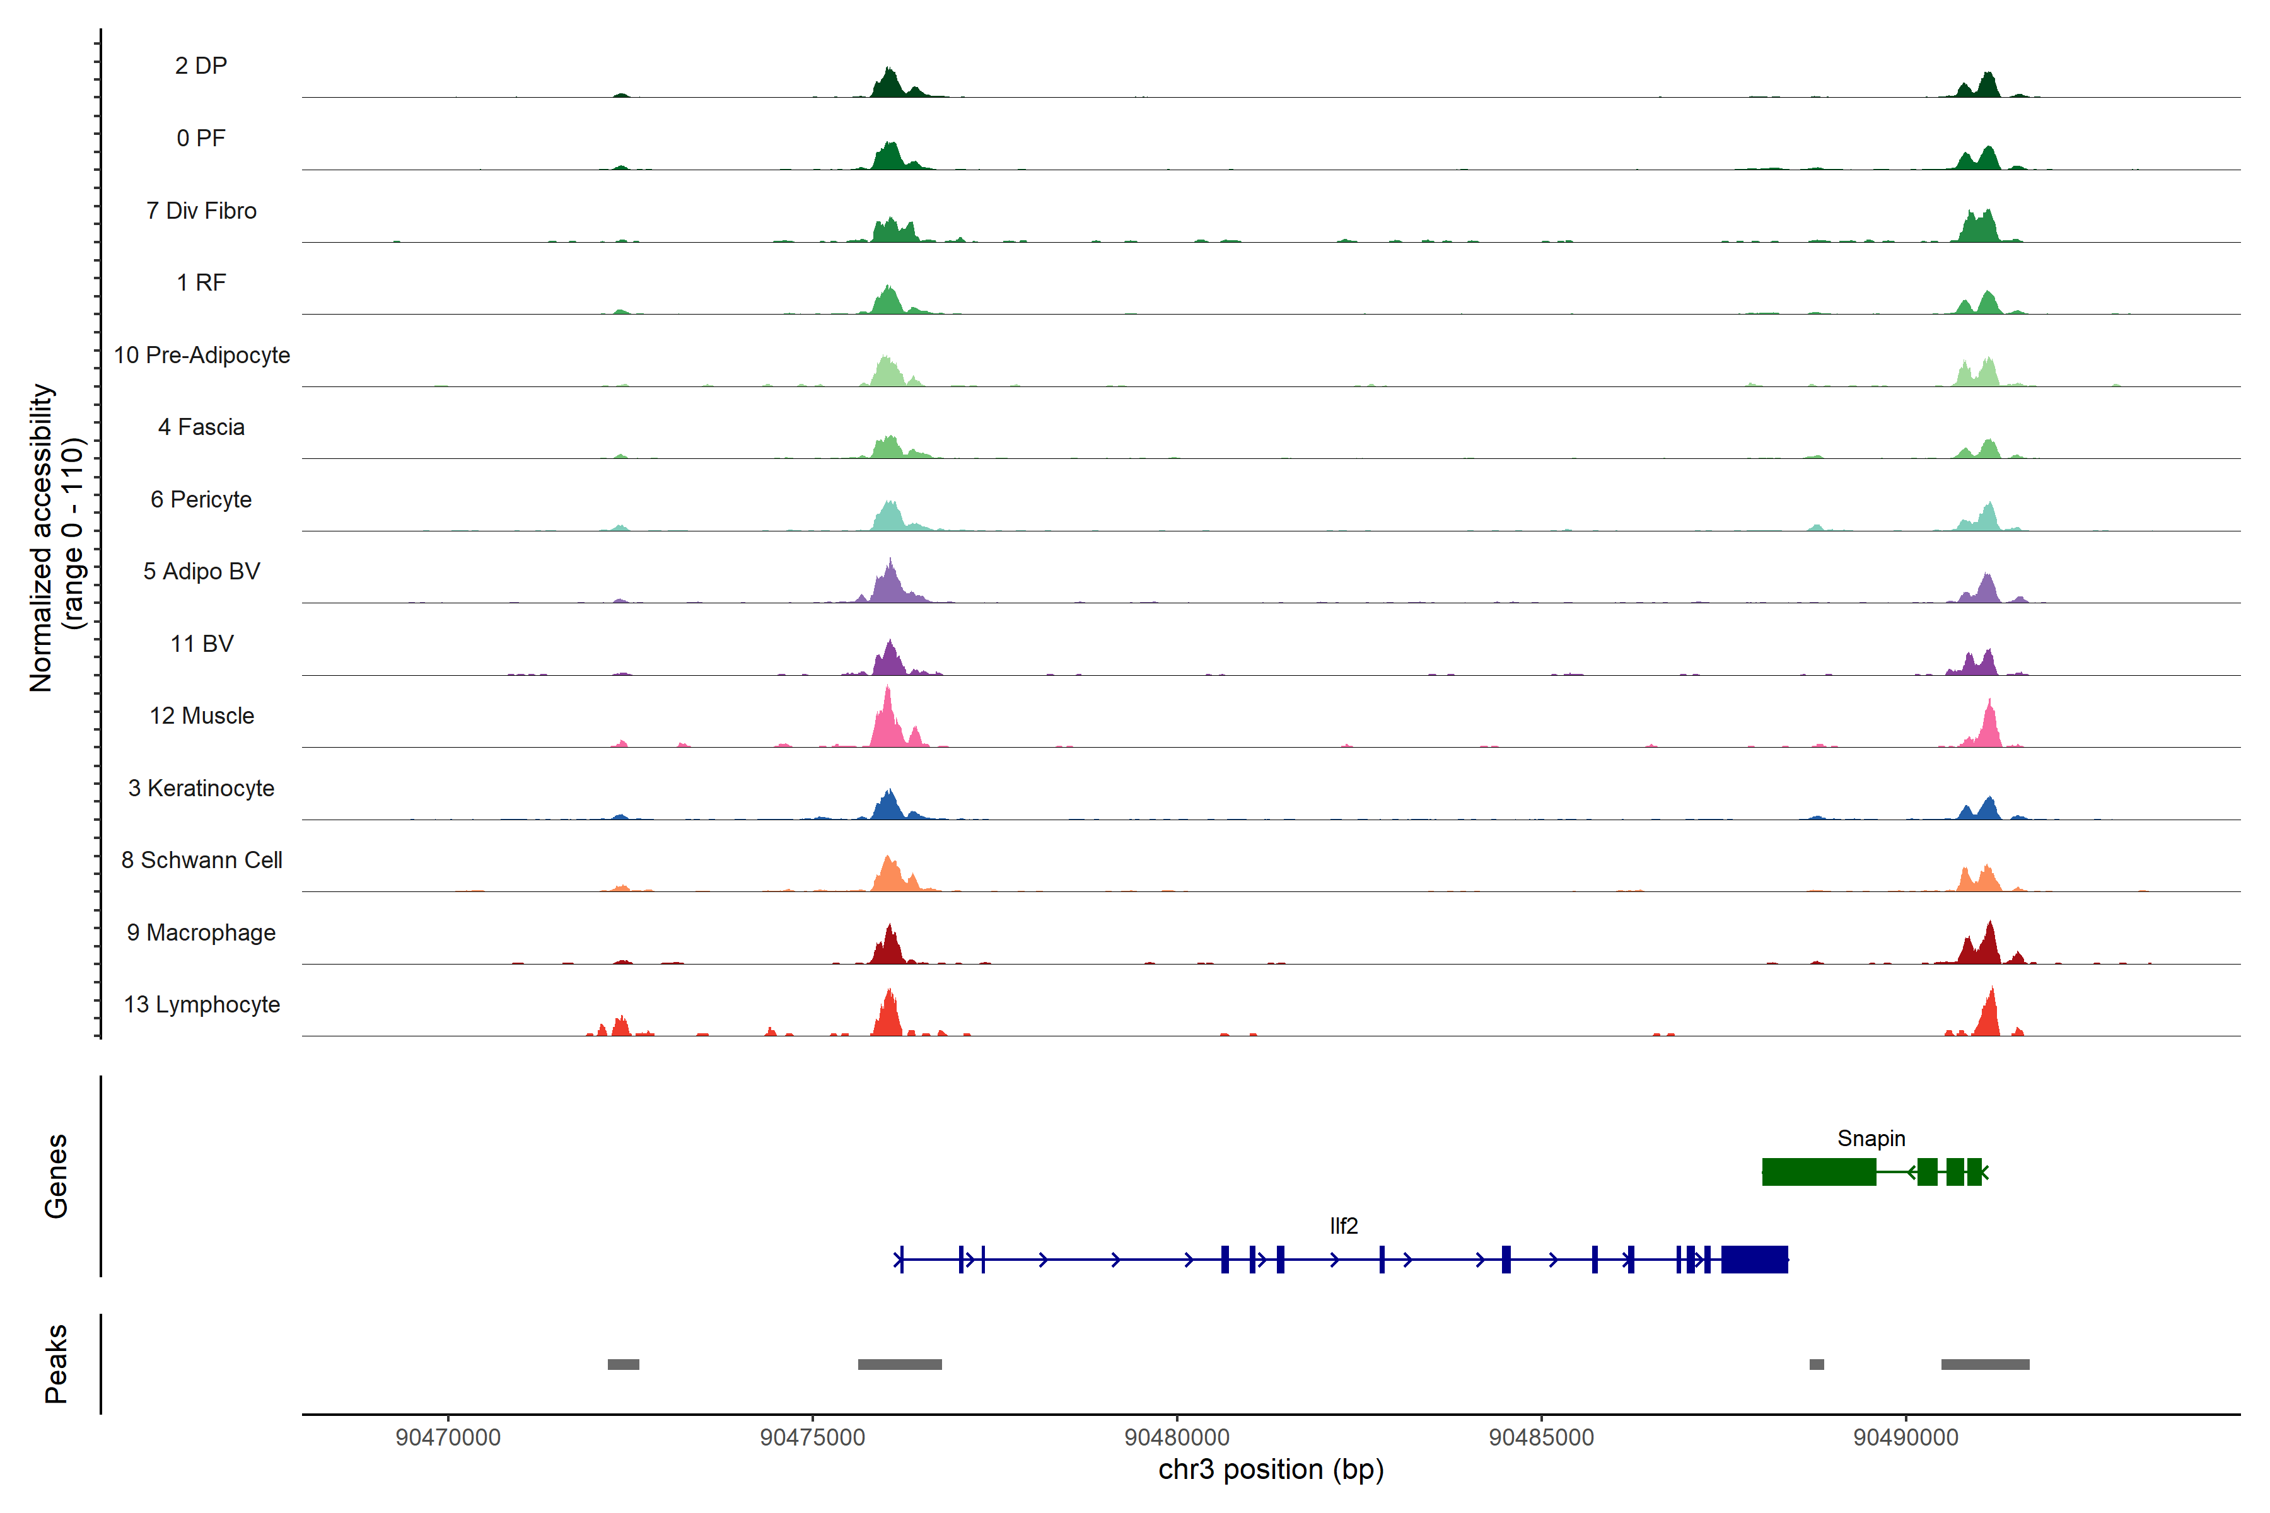This screenshot has width=2270, height=1513.
Task: Click the large blue Ilf2 last exon
Action: pyautogui.click(x=1754, y=1259)
